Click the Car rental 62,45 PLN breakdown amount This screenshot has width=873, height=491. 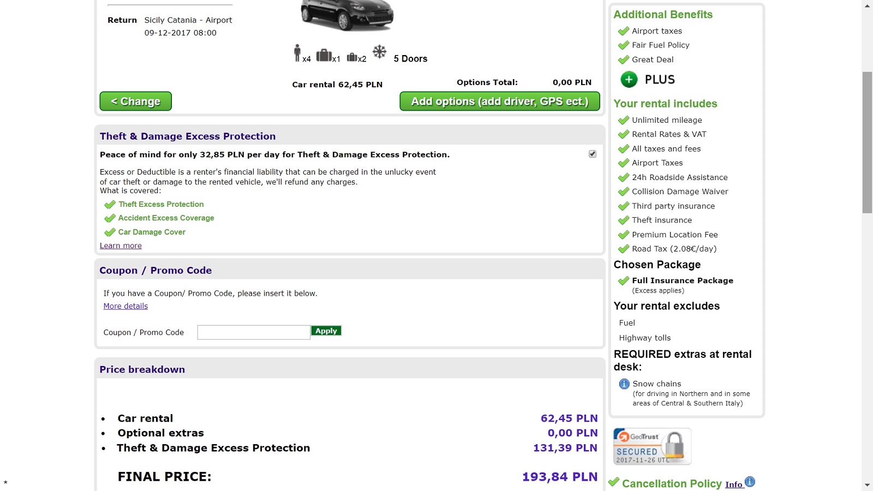(569, 418)
